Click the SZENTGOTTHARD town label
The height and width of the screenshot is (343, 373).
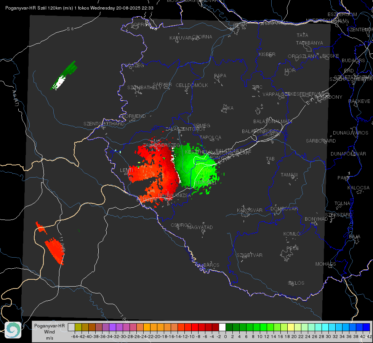pyautogui.click(x=104, y=124)
